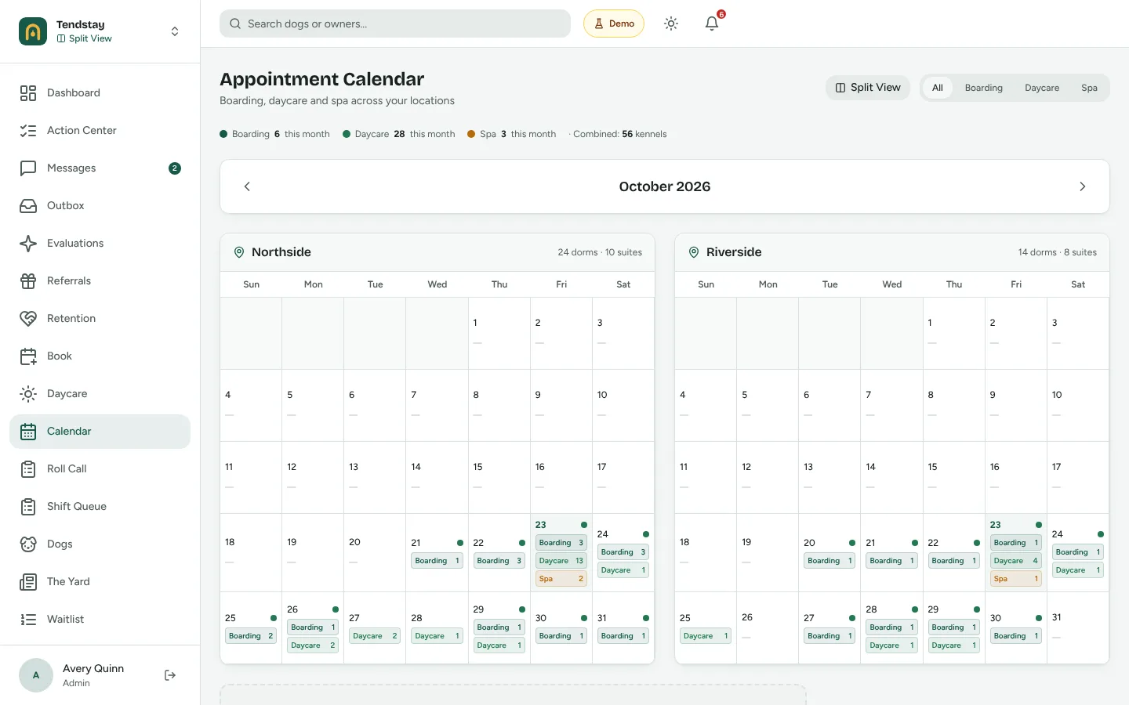Click the Action Center checklist icon

(28, 131)
